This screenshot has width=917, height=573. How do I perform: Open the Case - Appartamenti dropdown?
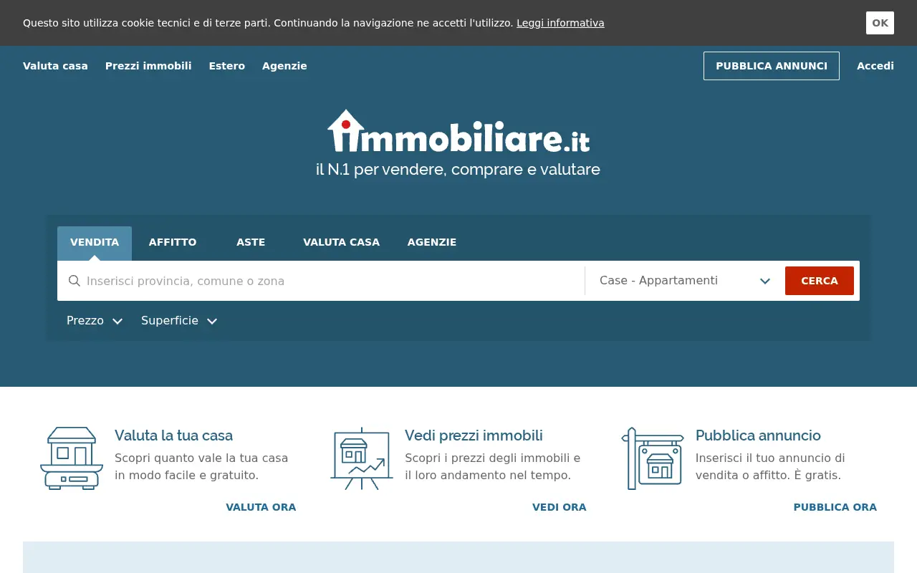pos(685,281)
